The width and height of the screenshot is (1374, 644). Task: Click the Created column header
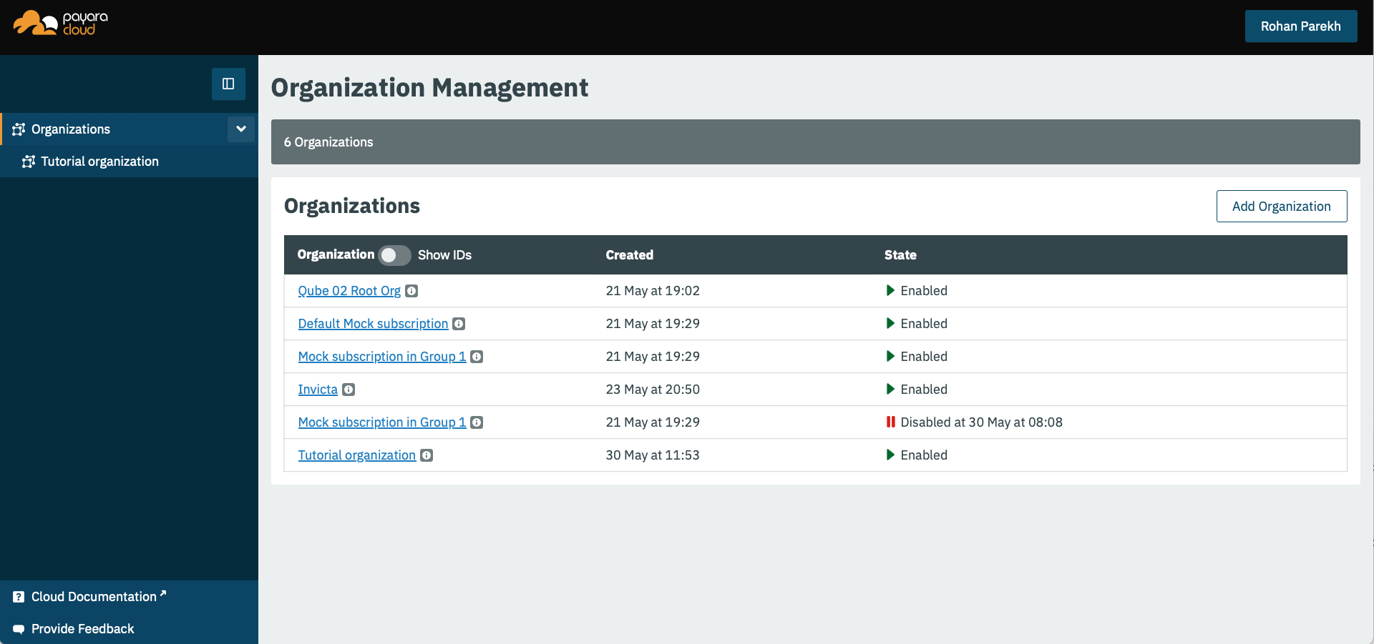tap(629, 255)
